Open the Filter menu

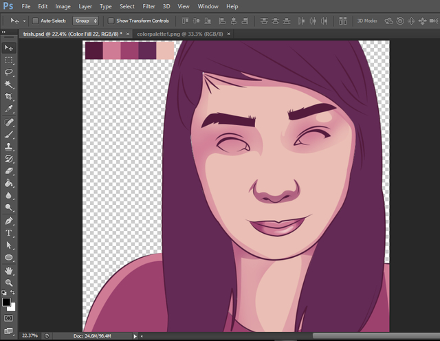pyautogui.click(x=148, y=6)
